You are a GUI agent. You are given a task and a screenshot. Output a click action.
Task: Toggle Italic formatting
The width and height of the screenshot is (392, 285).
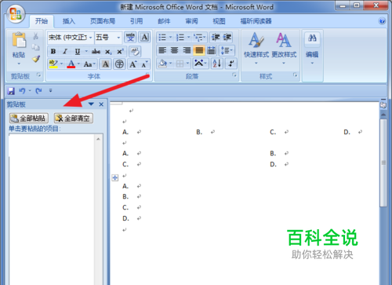pos(65,52)
